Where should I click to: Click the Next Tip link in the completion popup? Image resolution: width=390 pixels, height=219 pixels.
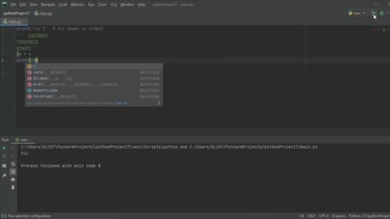[x=121, y=103]
